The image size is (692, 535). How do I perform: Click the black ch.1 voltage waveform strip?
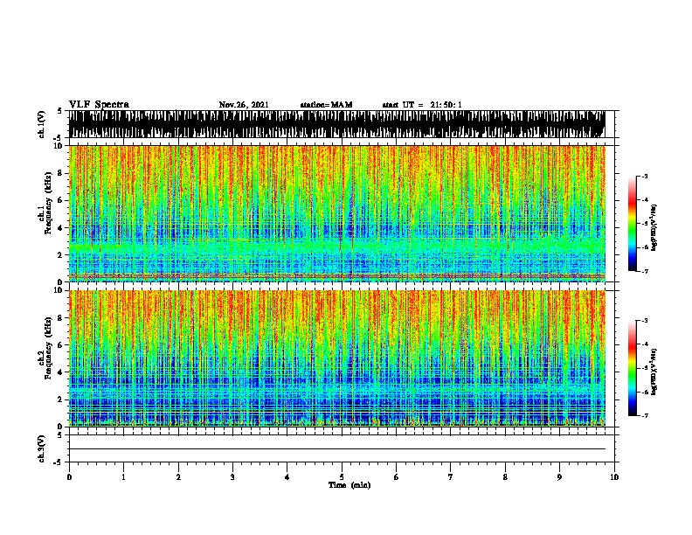[336, 124]
